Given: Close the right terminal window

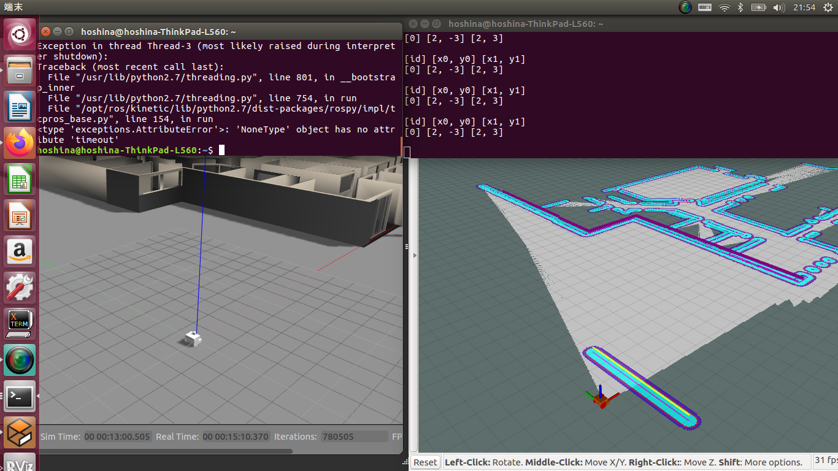Looking at the screenshot, I should tap(413, 23).
